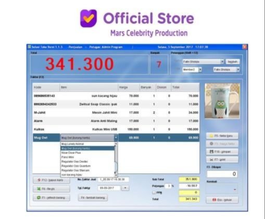This screenshot has width=265, height=219.
Task: Select the first sun kacang hijau row
Action: click(116, 96)
